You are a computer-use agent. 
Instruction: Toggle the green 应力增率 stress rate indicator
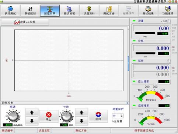pyautogui.click(x=134, y=81)
